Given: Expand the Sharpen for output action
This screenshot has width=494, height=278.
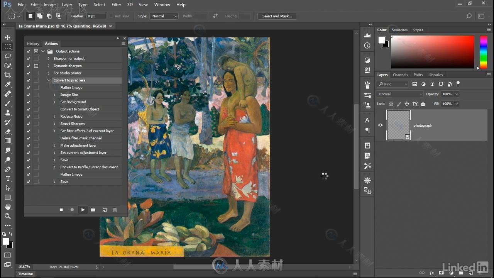Looking at the screenshot, I should [48, 59].
